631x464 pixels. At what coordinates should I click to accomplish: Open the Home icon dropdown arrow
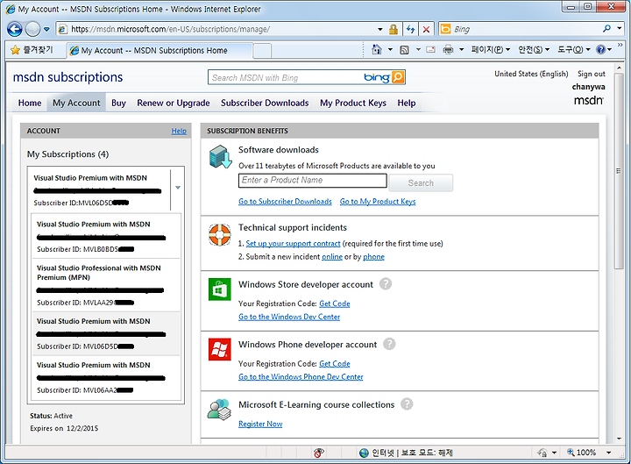390,49
